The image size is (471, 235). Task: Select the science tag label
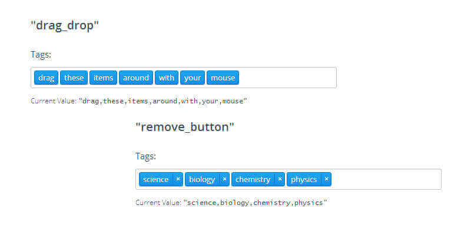click(x=155, y=179)
